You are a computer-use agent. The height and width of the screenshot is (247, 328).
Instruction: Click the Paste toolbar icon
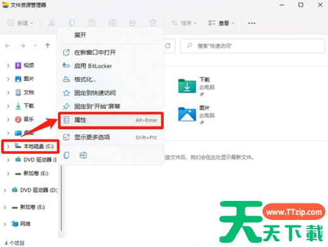coord(92,23)
